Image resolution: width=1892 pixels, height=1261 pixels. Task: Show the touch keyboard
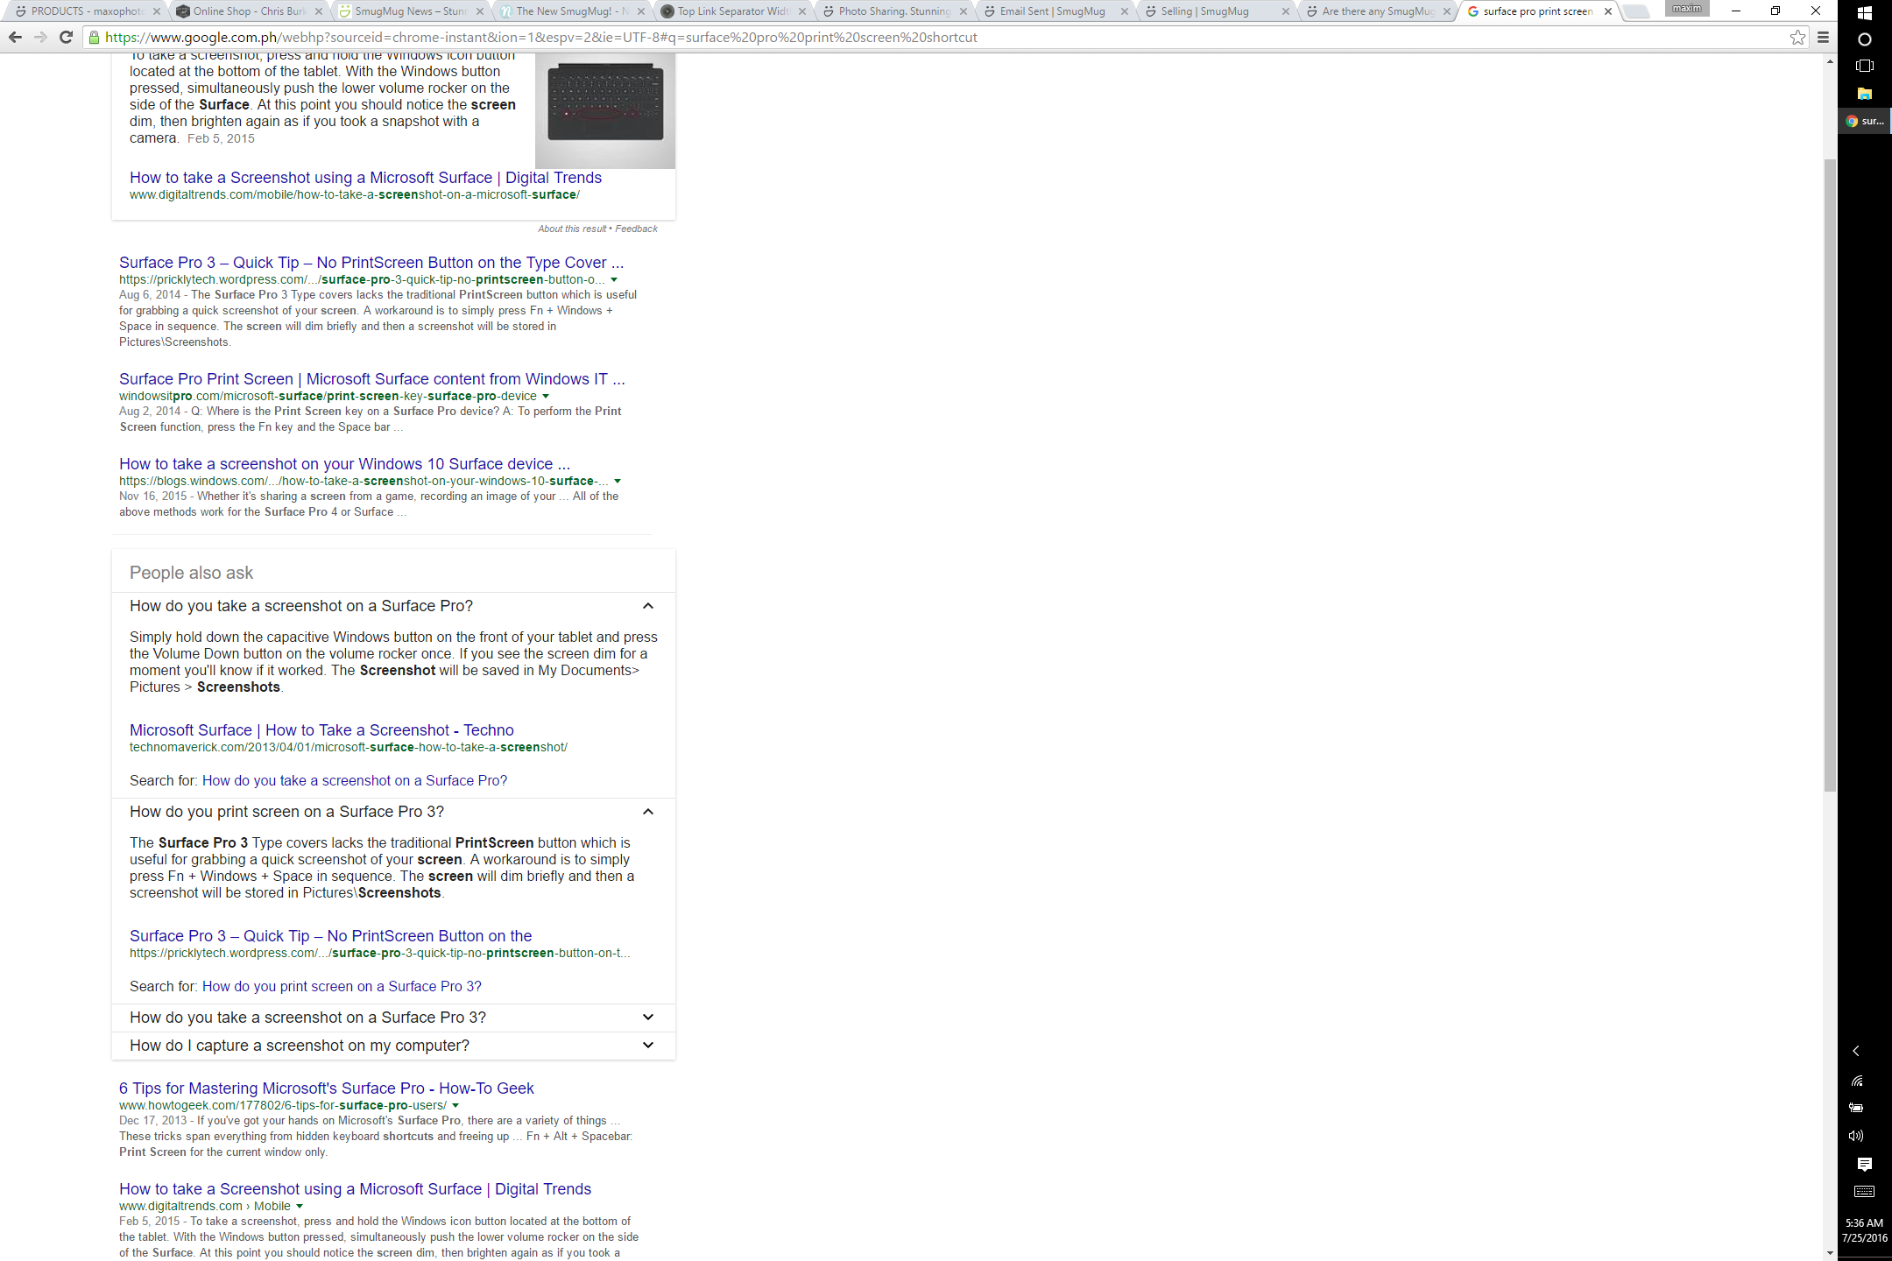coord(1865,1192)
